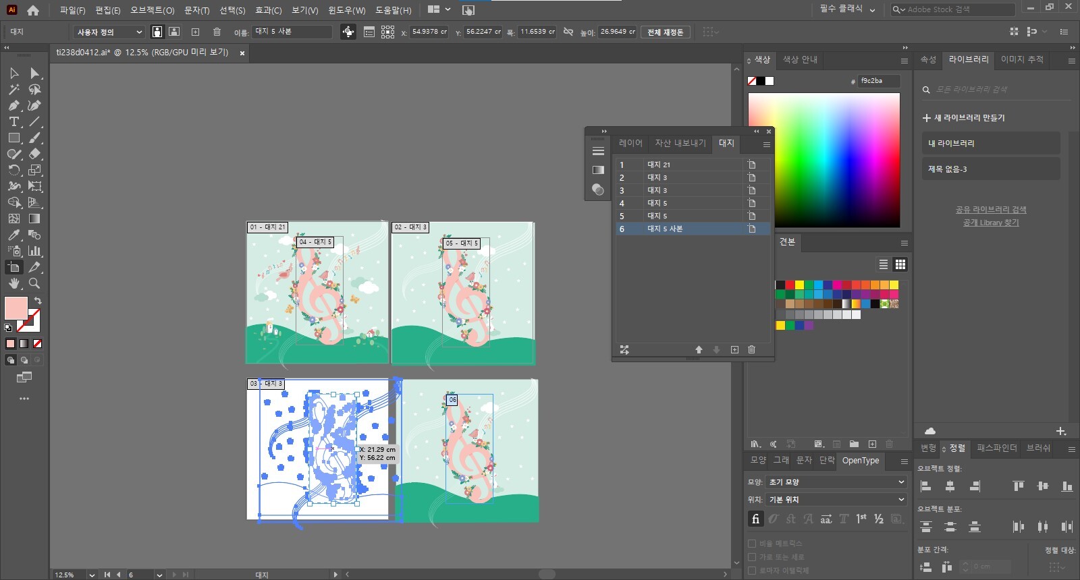The image size is (1080, 580).
Task: Select the red swatch in the swatches panel
Action: [x=790, y=285]
